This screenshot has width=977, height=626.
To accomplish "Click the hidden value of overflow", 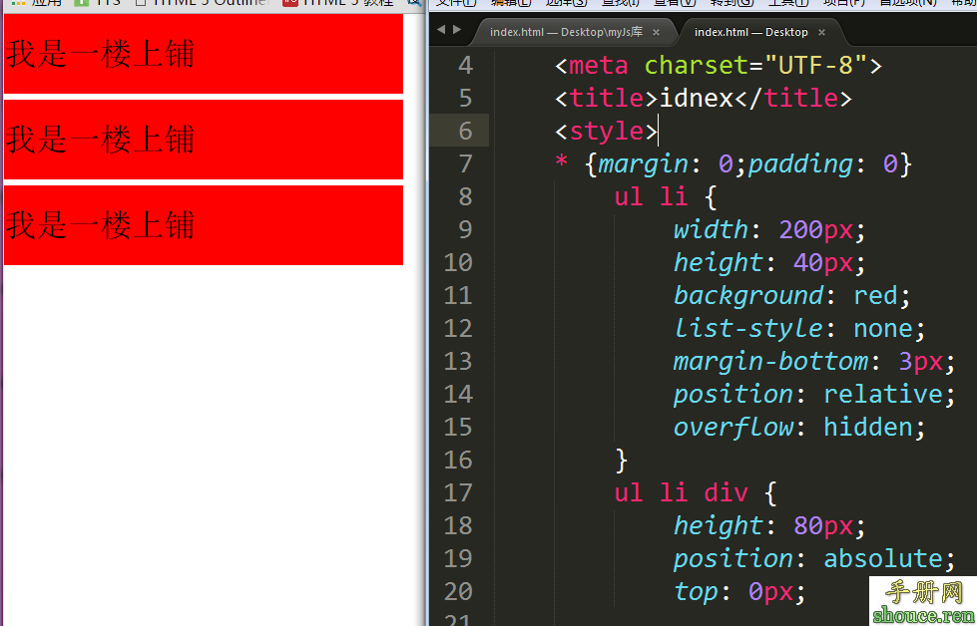I will click(x=867, y=428).
